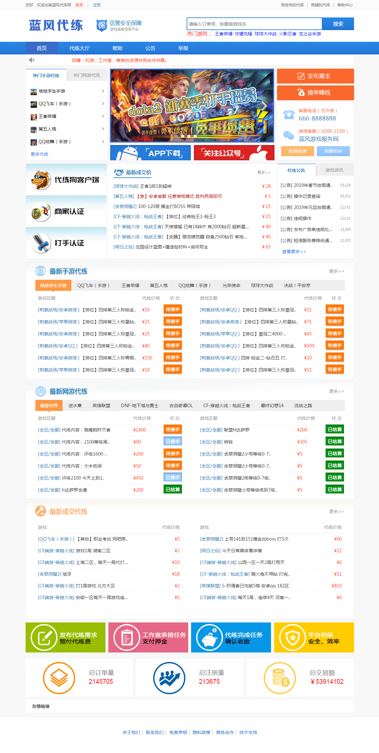Click the WeChat customer service icon
The width and height of the screenshot is (379, 753).
[289, 135]
